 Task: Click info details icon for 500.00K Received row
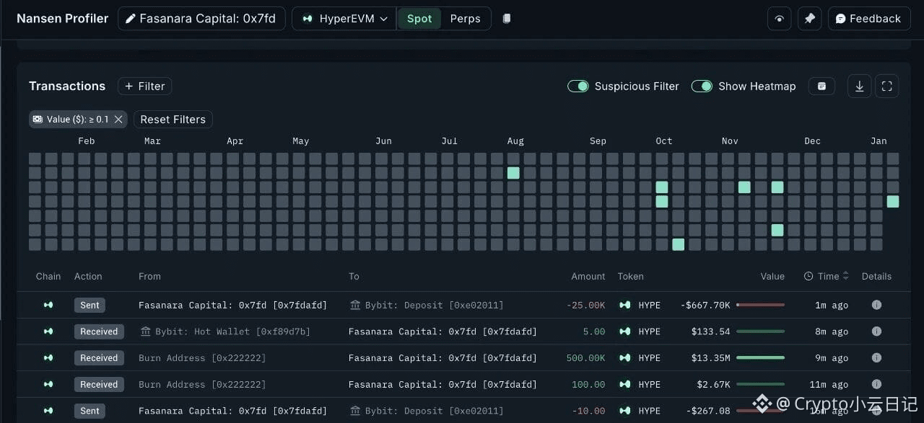(876, 357)
